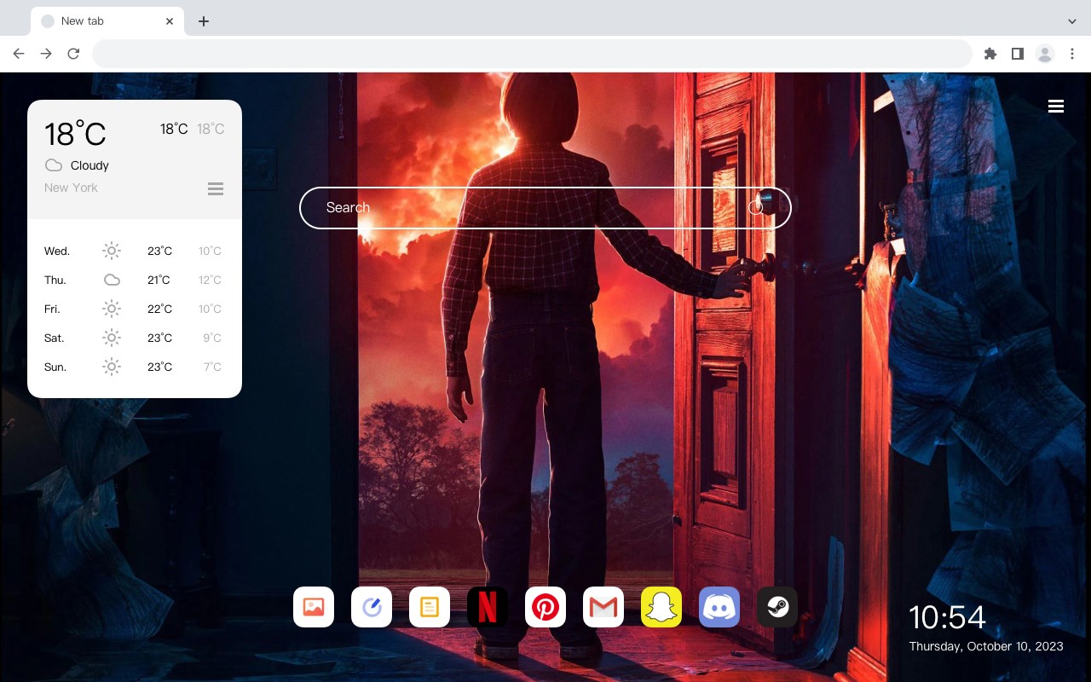Open weather widget settings menu icon
Viewport: 1091px width, 682px height.
click(x=216, y=188)
